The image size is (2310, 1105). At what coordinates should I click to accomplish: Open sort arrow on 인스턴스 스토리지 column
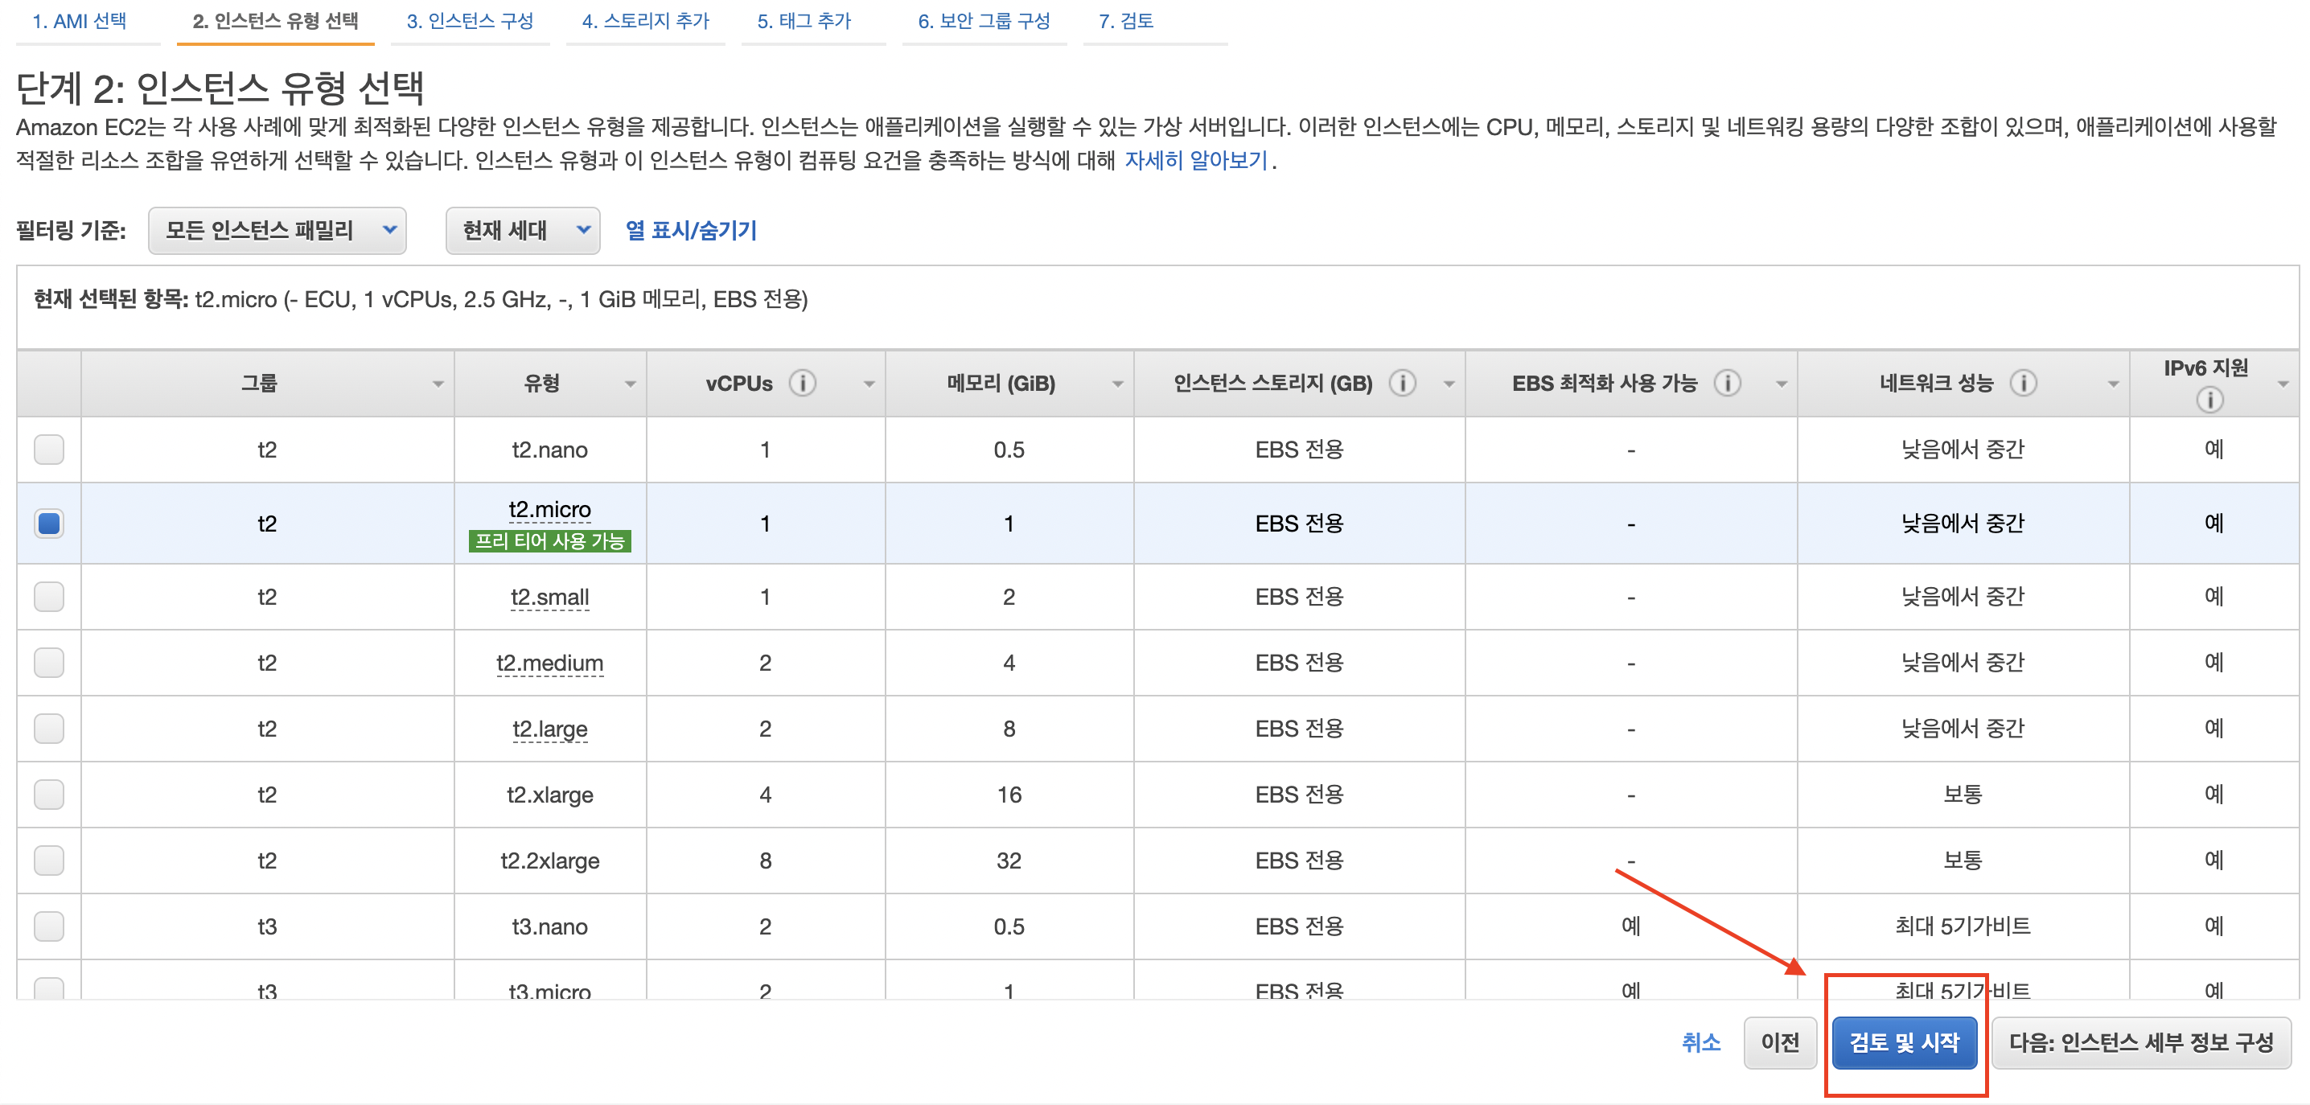pos(1449,384)
